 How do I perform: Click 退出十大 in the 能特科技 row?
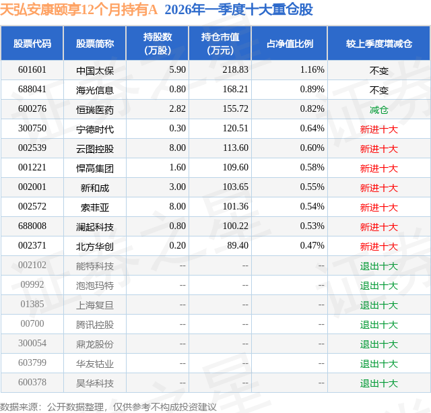click(x=378, y=266)
